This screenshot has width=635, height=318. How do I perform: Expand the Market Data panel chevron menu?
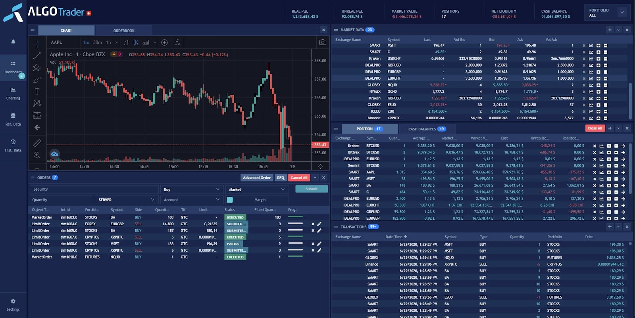coord(618,30)
